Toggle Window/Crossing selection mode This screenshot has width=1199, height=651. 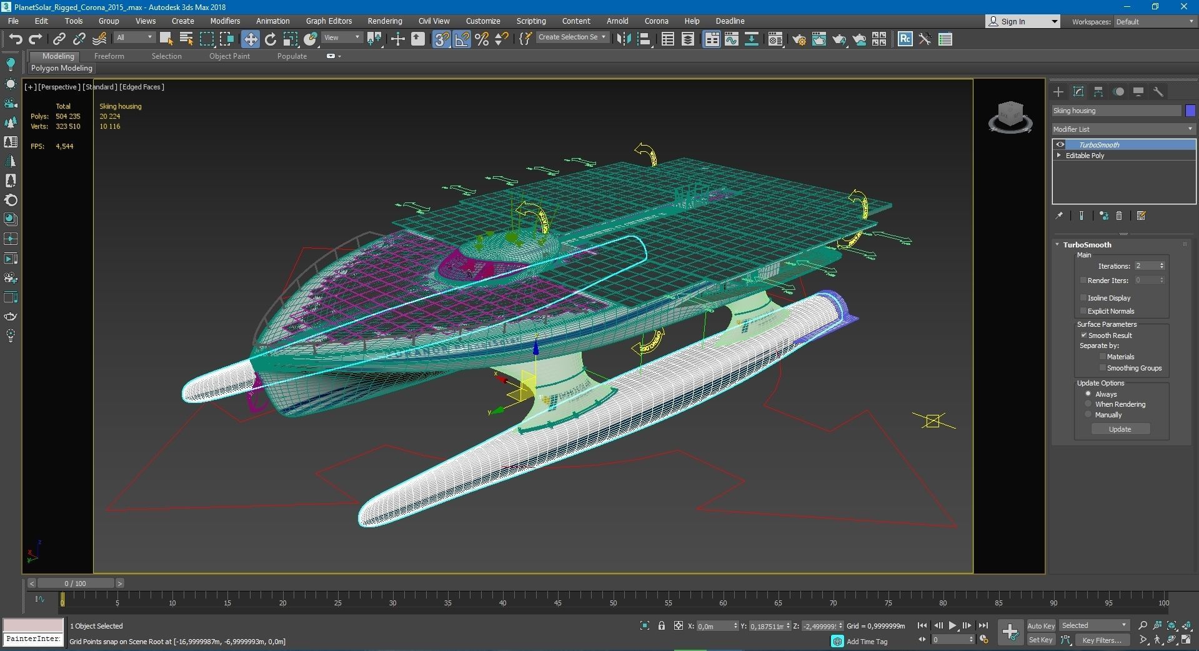point(226,39)
